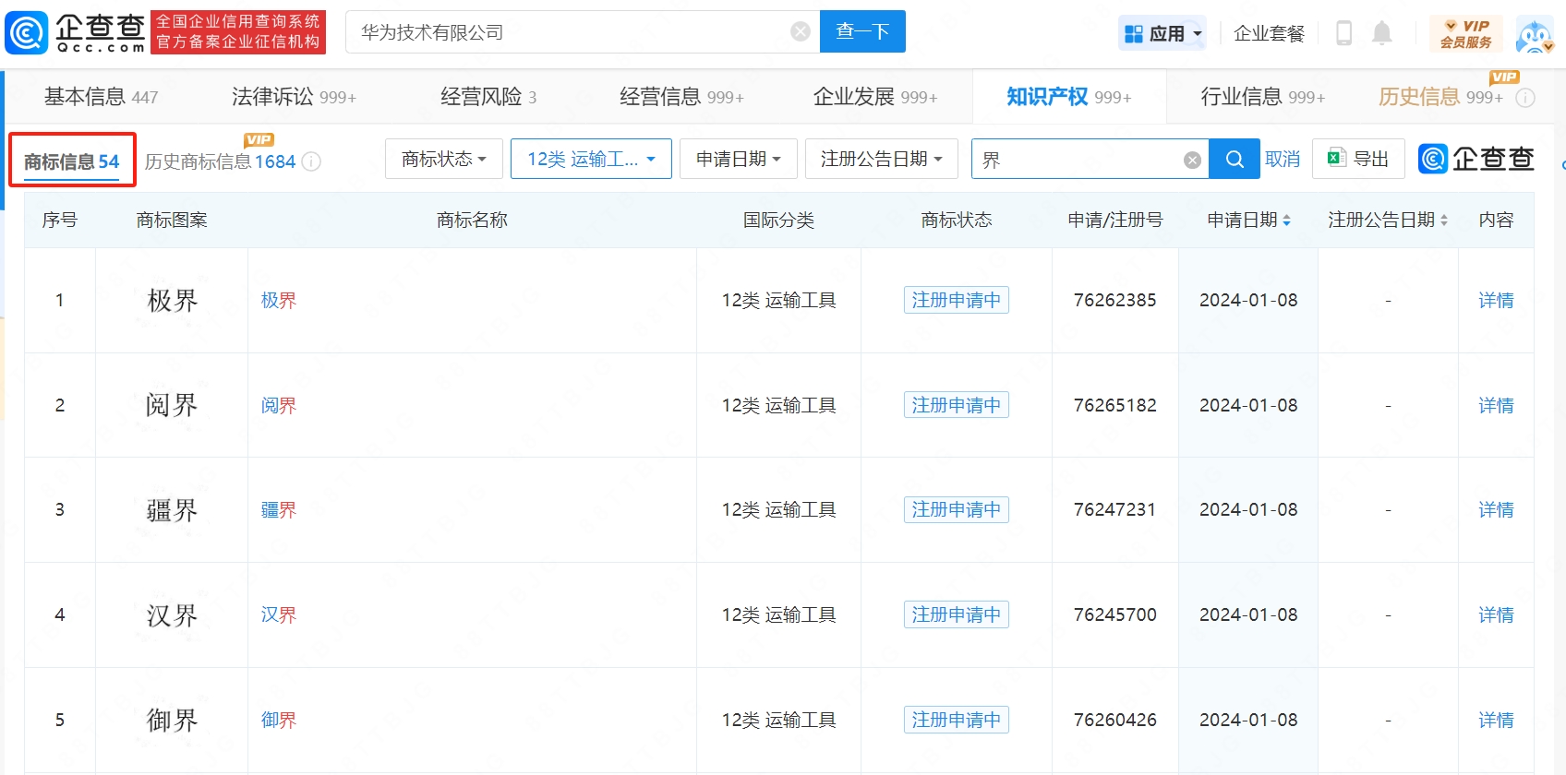This screenshot has width=1566, height=775.
Task: Open trademark name link 御界
Action: click(x=278, y=720)
